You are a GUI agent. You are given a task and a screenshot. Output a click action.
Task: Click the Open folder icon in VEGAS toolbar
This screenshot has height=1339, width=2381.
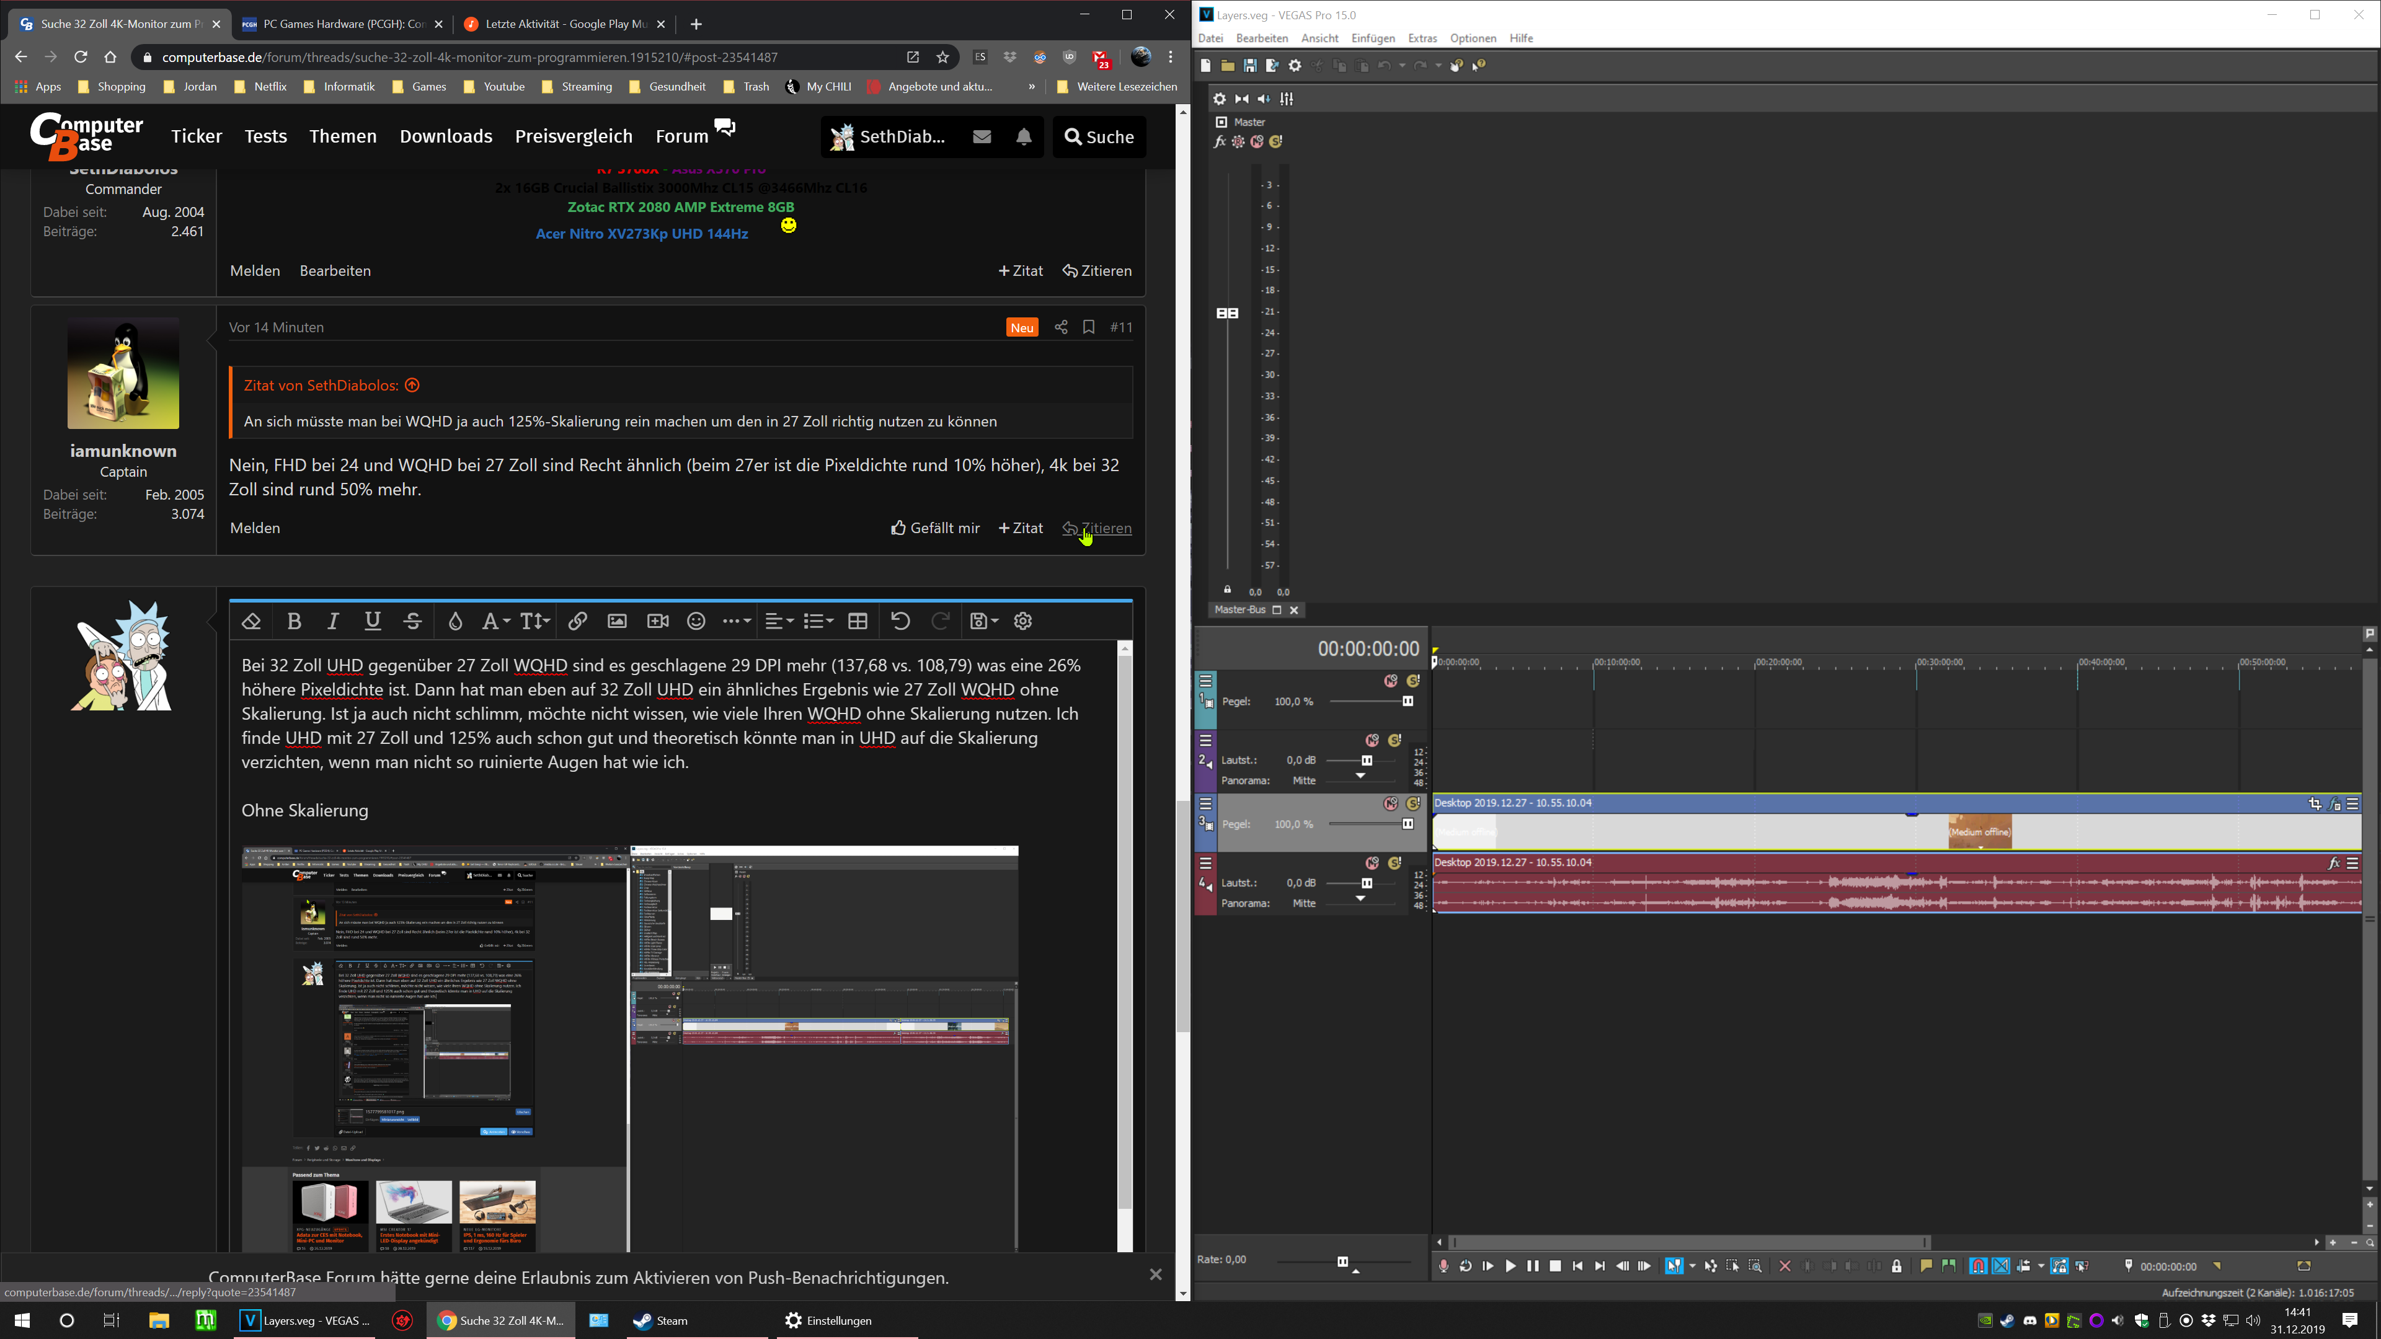coord(1228,66)
